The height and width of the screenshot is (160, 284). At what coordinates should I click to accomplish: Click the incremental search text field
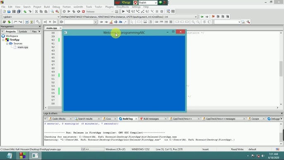[x=79, y=22]
